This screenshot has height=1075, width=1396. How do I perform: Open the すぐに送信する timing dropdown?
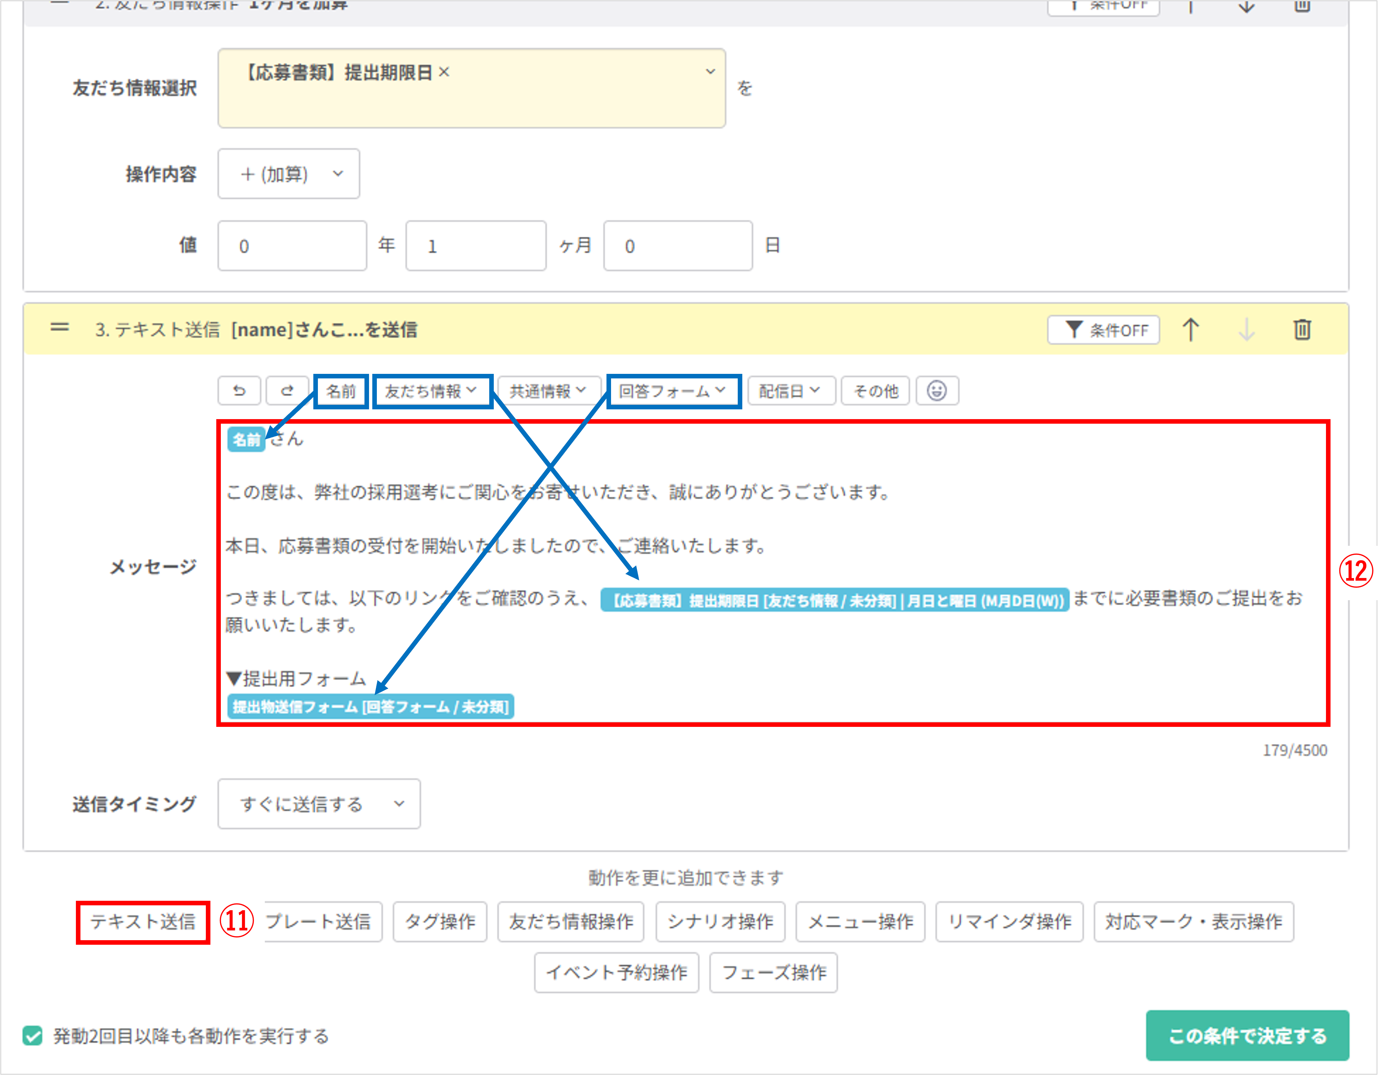(x=318, y=805)
